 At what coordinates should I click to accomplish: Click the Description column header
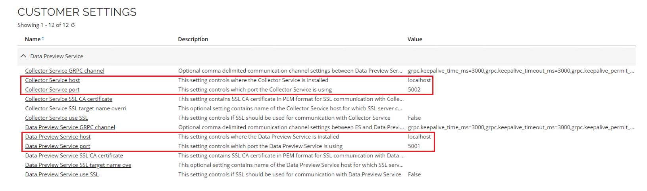193,39
